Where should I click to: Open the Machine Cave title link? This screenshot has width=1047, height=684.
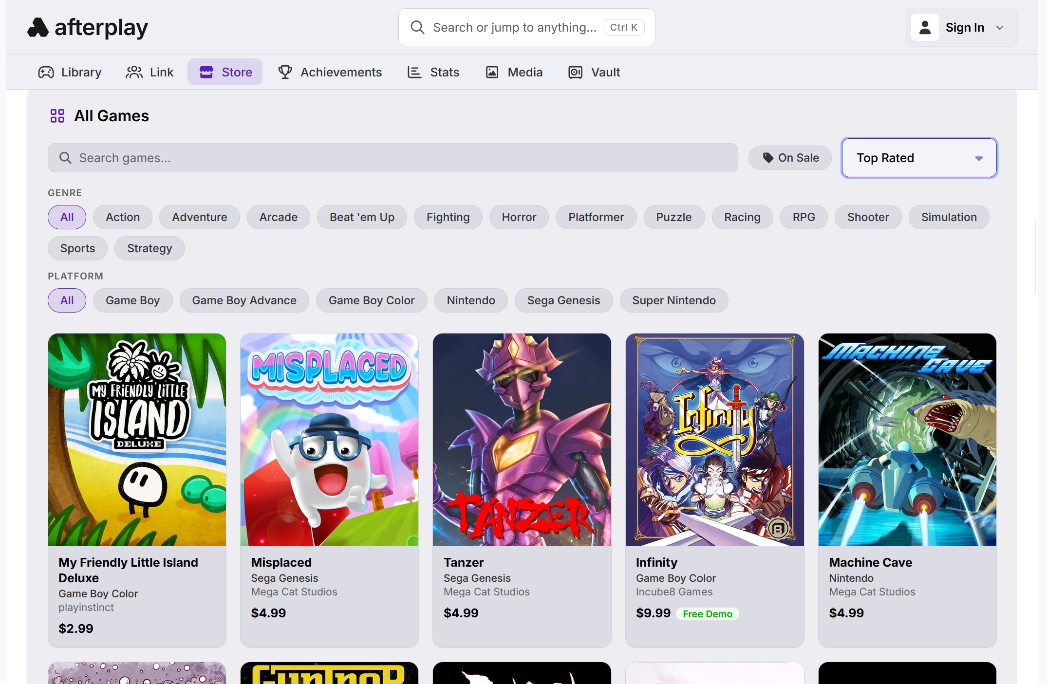pyautogui.click(x=870, y=562)
